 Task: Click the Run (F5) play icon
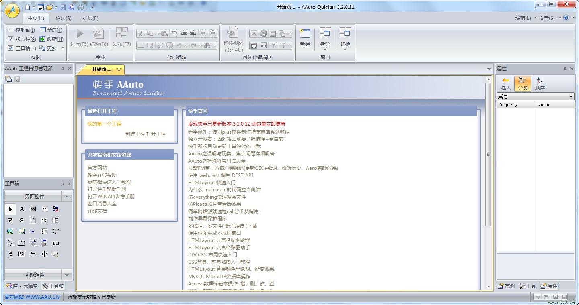80,34
